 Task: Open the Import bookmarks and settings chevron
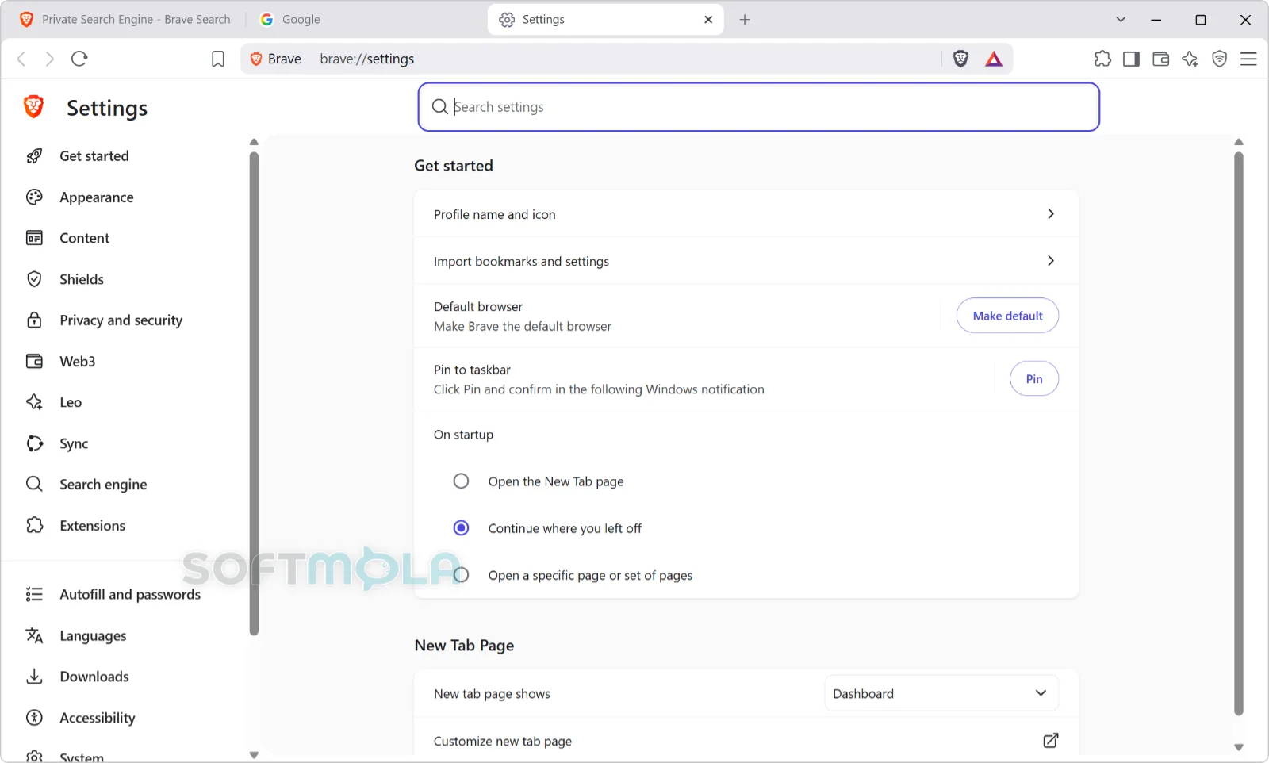coord(1051,261)
